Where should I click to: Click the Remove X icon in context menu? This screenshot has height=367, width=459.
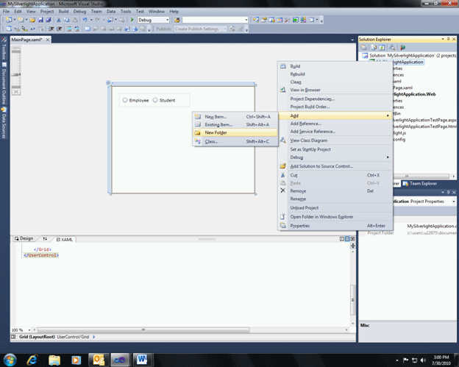[283, 190]
